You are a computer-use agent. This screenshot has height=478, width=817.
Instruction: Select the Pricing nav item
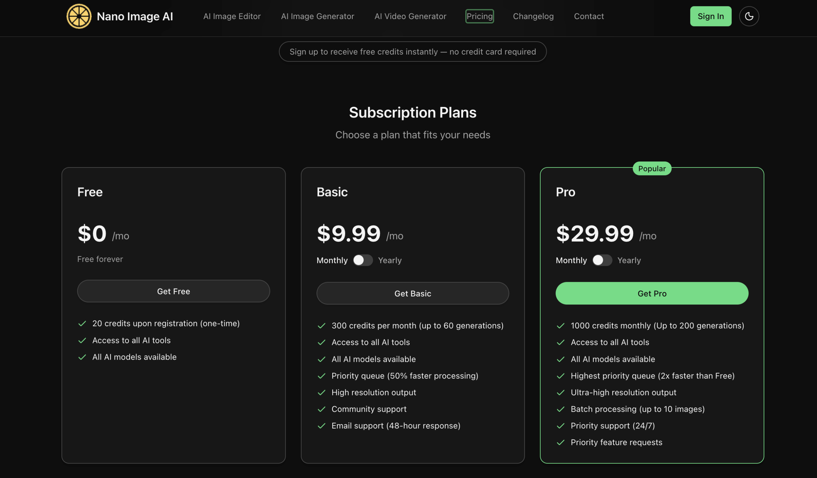click(479, 16)
